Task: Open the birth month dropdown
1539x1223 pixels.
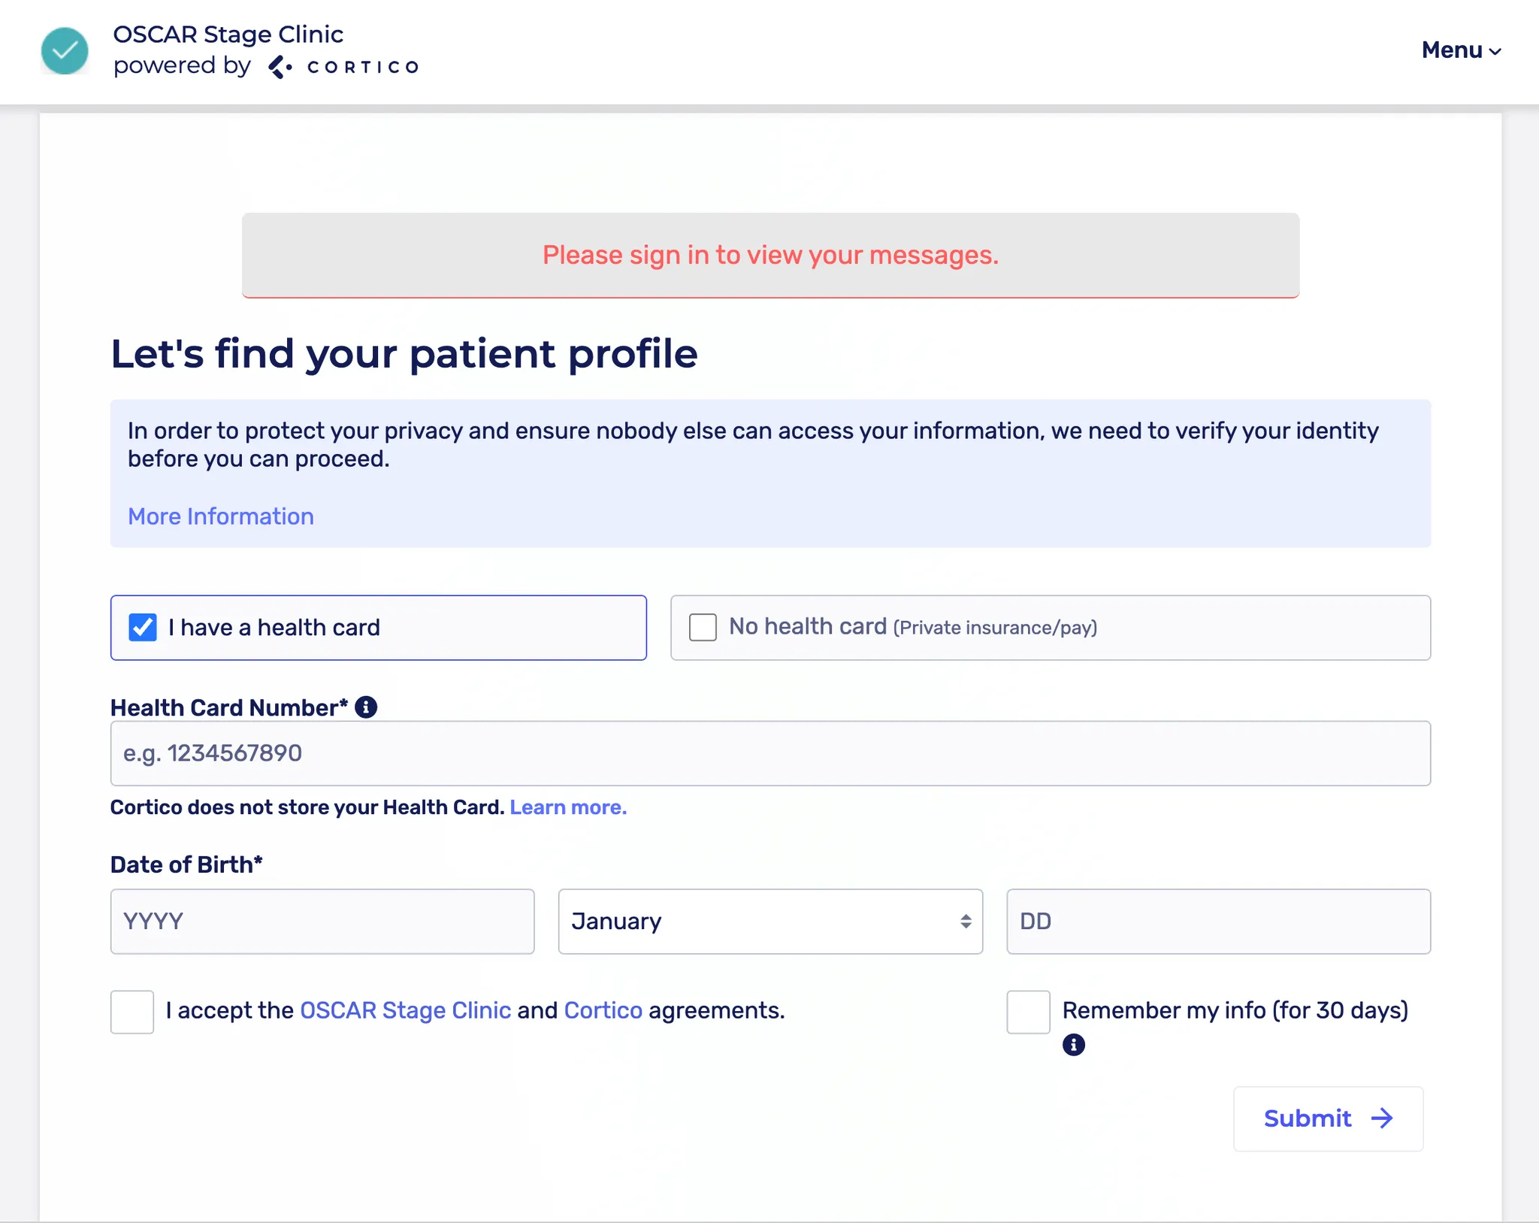Action: point(770,922)
